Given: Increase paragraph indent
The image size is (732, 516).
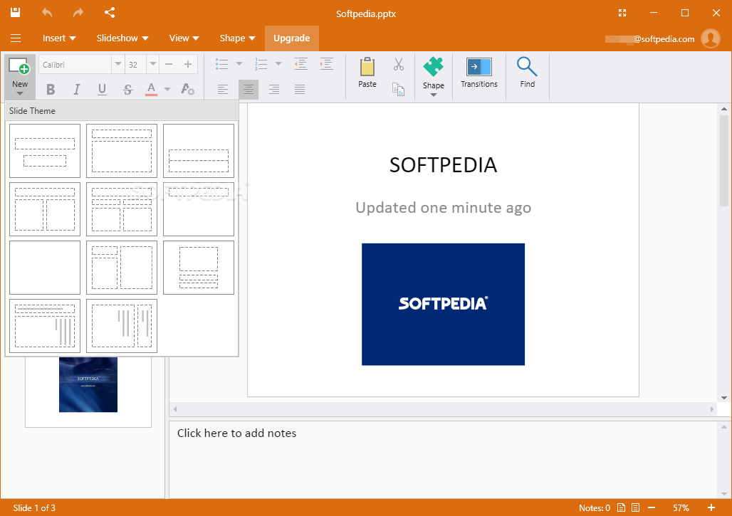Looking at the screenshot, I should [326, 64].
